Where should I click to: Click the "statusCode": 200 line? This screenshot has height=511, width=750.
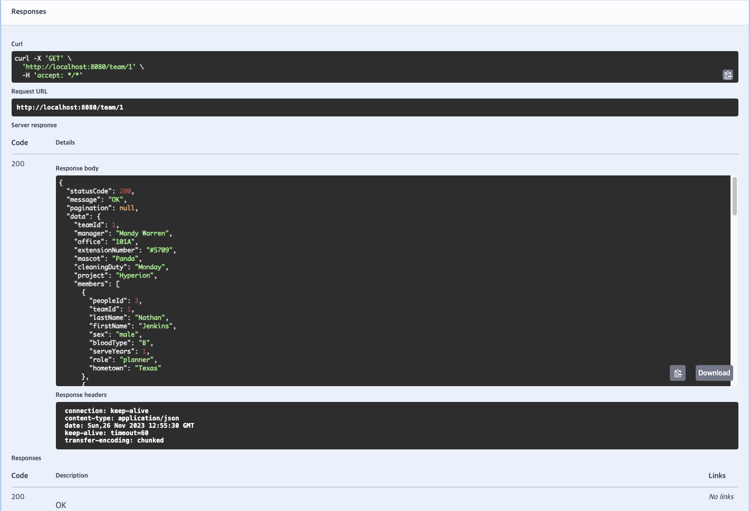[x=100, y=191]
